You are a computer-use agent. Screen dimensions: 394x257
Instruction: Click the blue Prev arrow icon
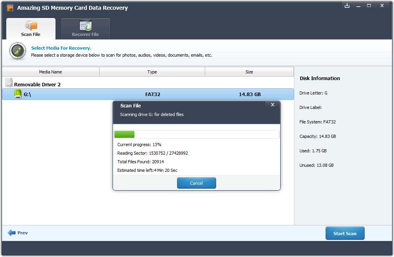(12, 233)
